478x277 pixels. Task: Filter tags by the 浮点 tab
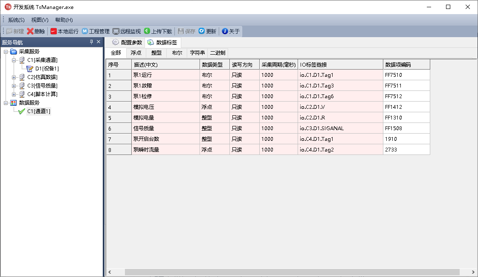[x=136, y=53]
